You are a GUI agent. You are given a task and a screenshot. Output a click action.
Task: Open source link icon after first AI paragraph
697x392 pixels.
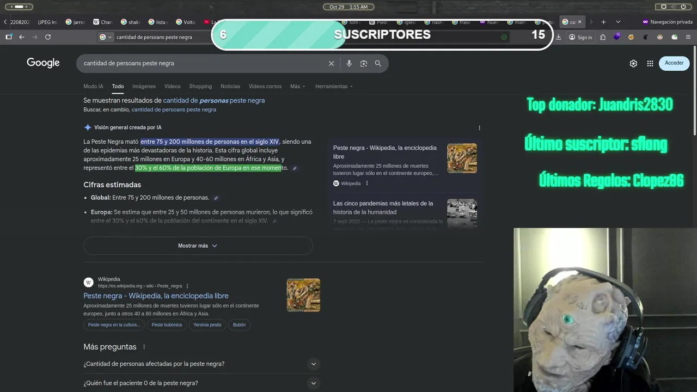click(295, 168)
